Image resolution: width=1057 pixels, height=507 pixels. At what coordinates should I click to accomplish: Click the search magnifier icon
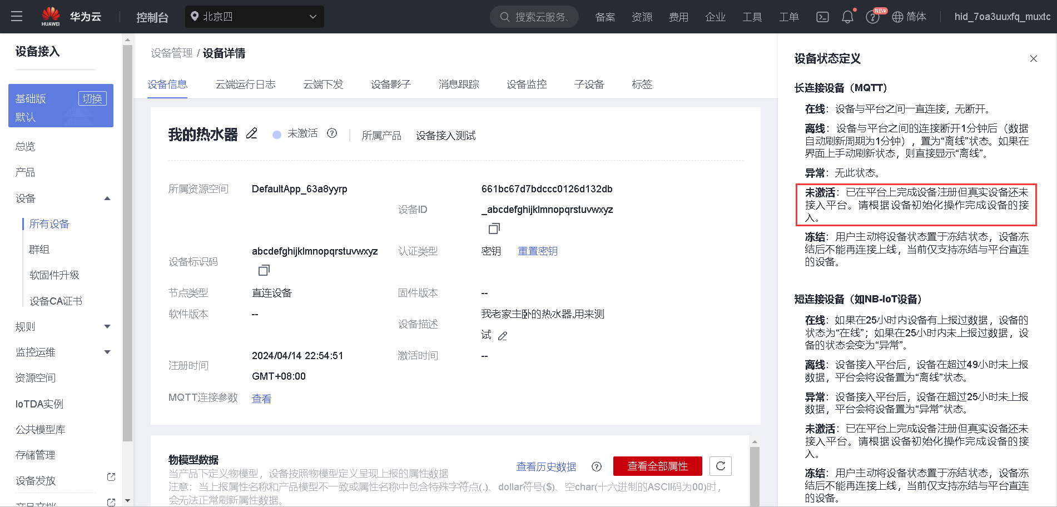pyautogui.click(x=505, y=17)
